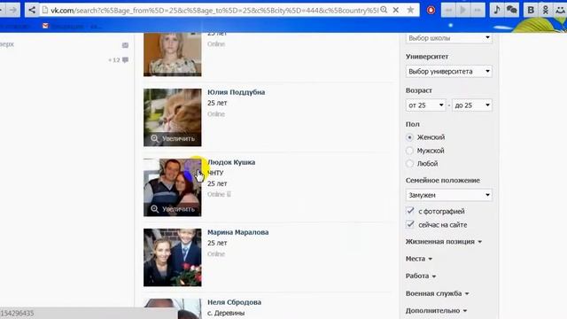The image size is (567, 319).
Task: Click the previous track toolbar button
Action: tap(449, 10)
